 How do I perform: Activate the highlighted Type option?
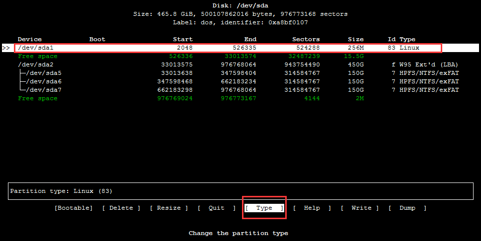(264, 208)
